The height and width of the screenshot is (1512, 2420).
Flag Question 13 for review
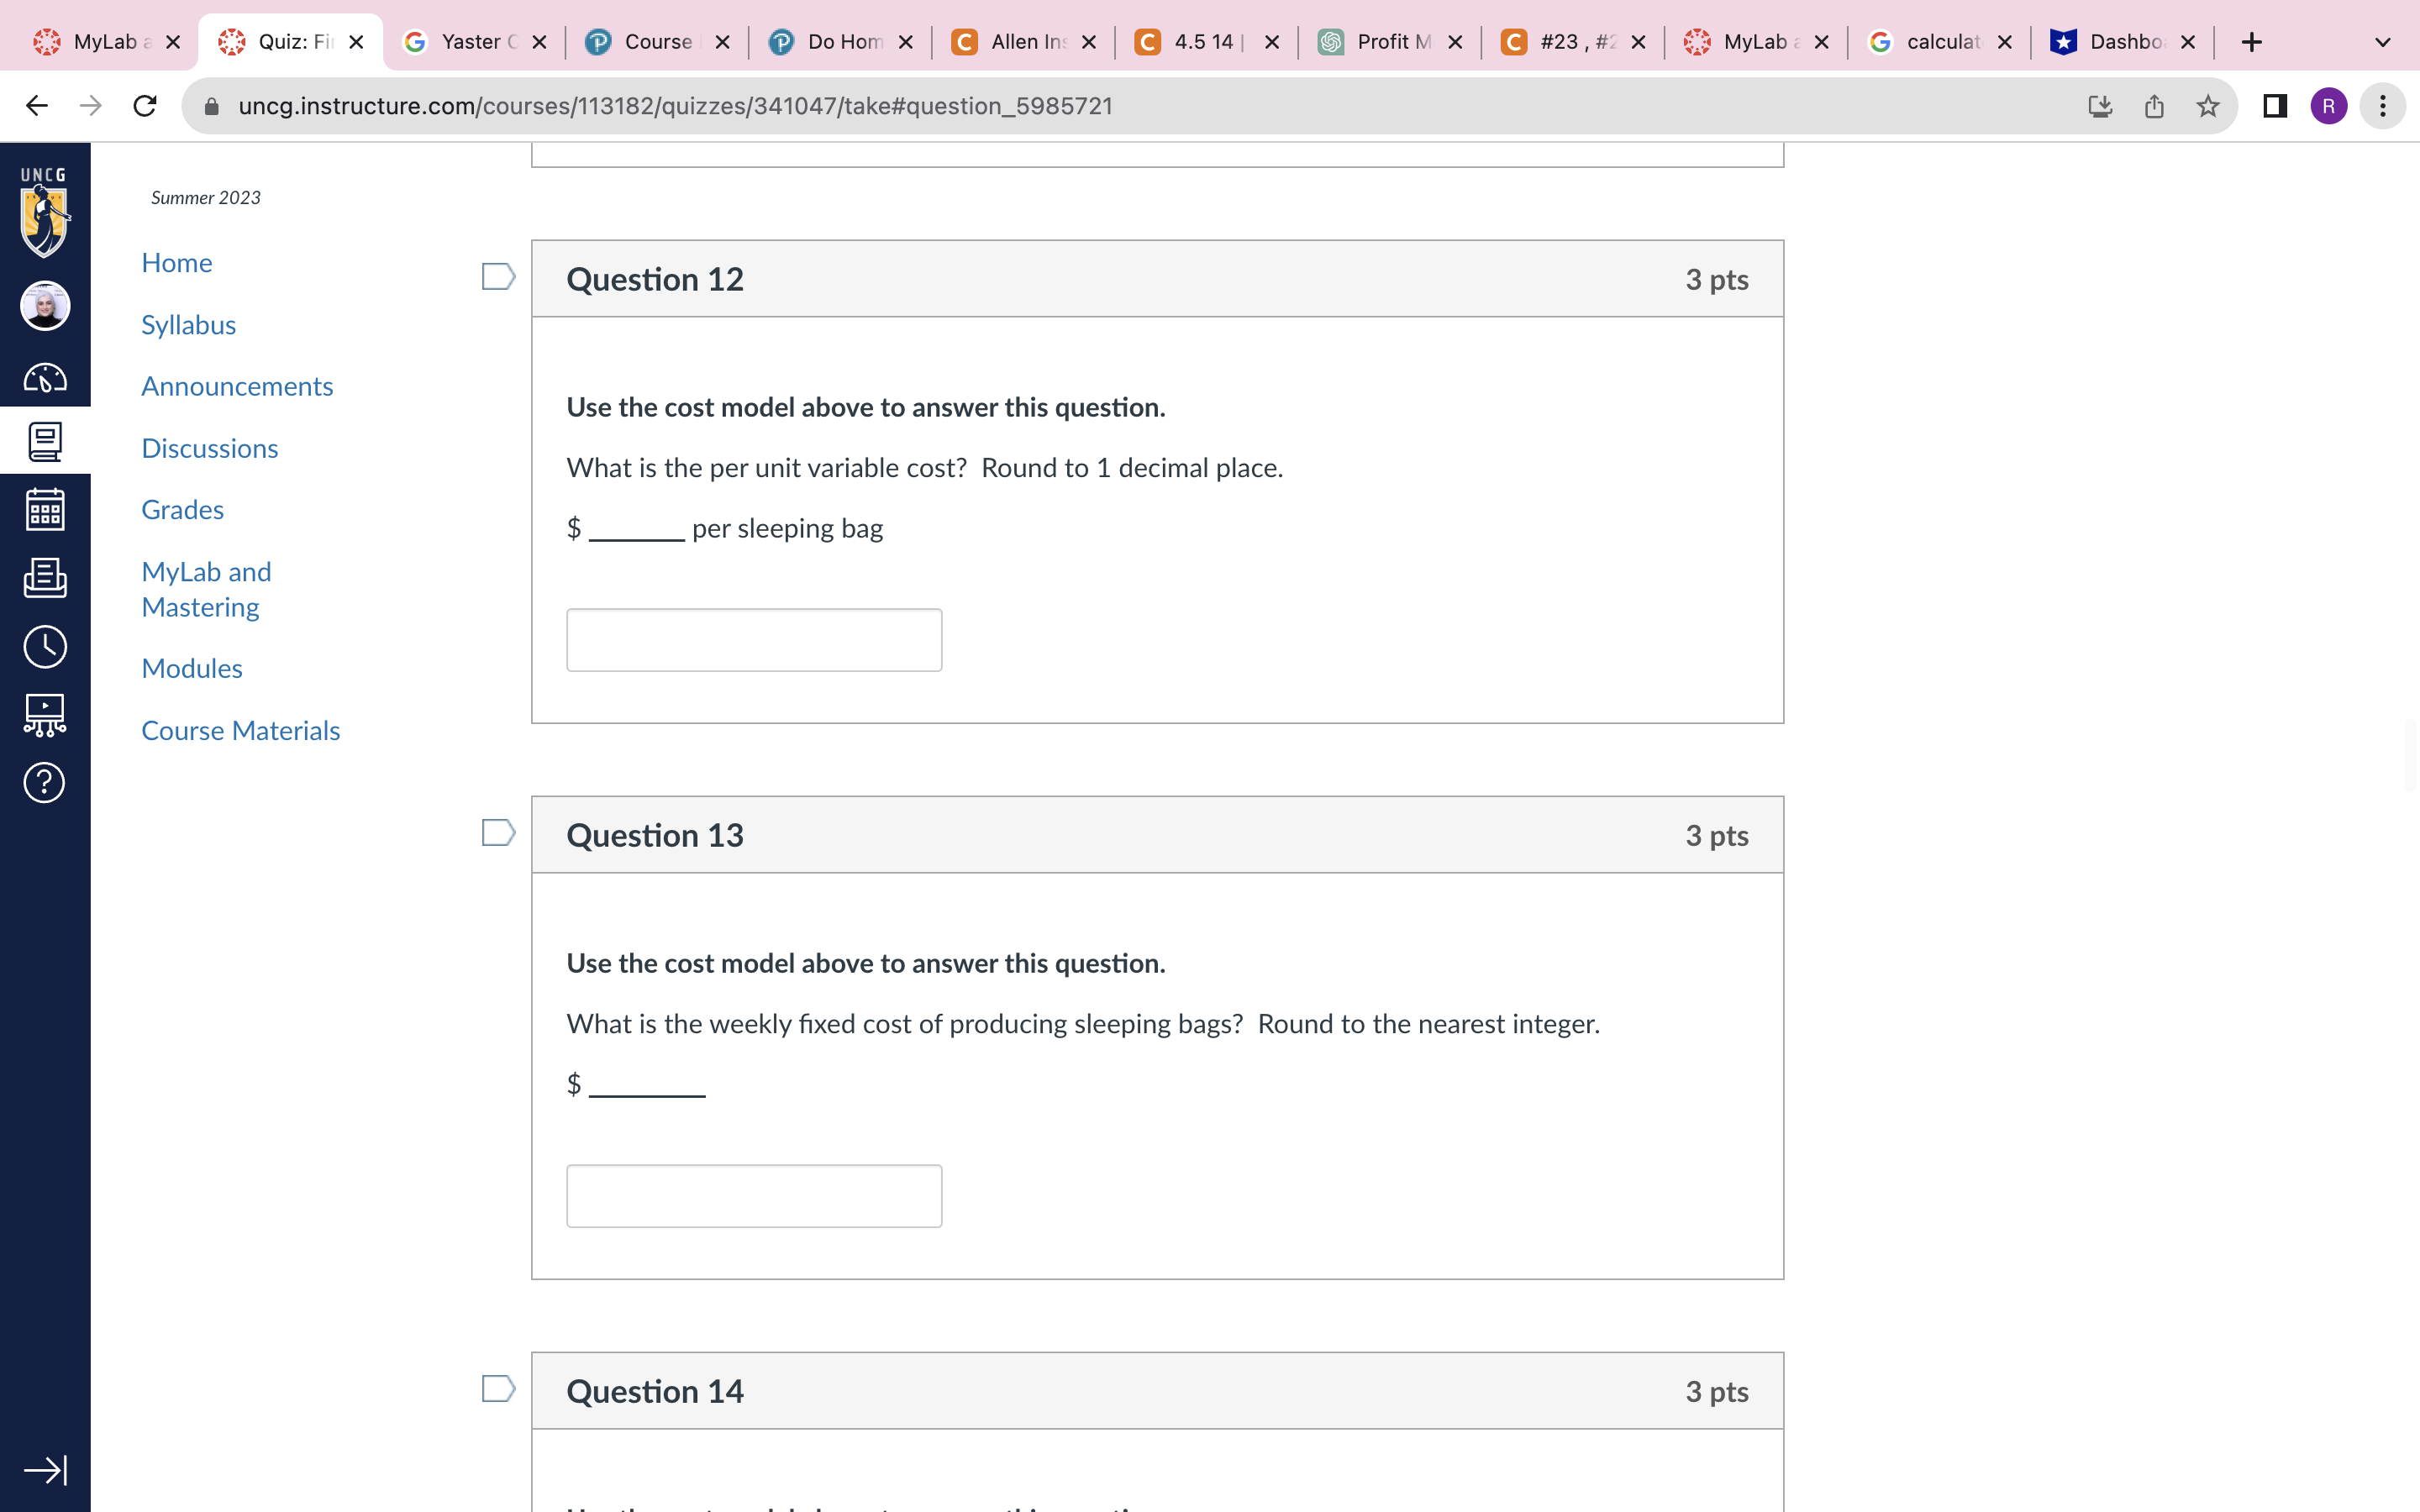(x=498, y=833)
